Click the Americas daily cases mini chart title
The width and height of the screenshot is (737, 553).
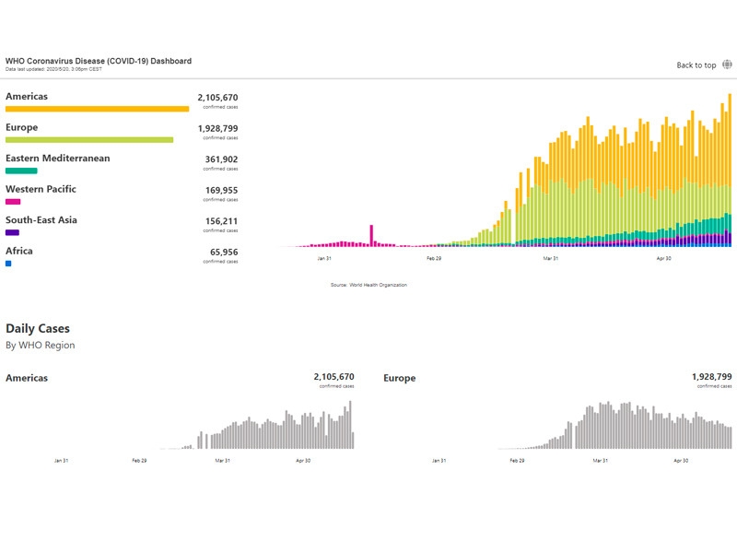point(27,378)
